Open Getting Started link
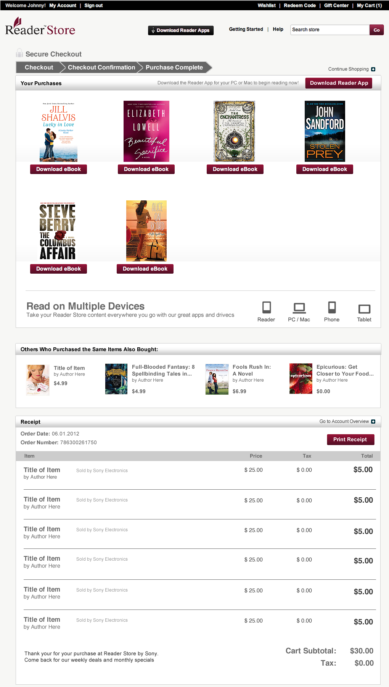 click(x=246, y=29)
